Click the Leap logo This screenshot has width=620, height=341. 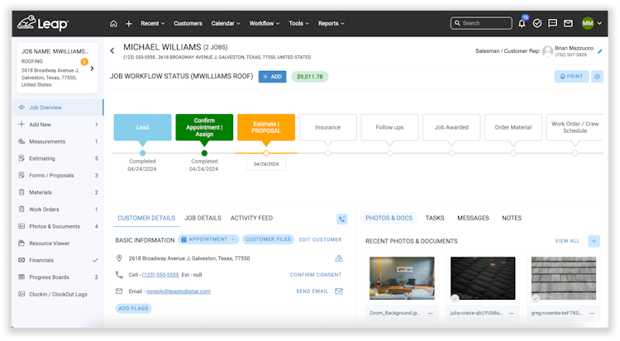tap(43, 23)
